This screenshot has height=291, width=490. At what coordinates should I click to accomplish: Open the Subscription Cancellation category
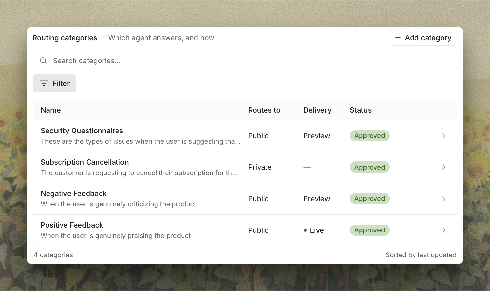pyautogui.click(x=245, y=167)
